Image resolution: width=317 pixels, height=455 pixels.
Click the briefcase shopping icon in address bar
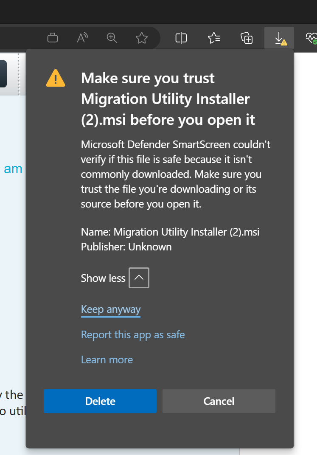tap(53, 38)
